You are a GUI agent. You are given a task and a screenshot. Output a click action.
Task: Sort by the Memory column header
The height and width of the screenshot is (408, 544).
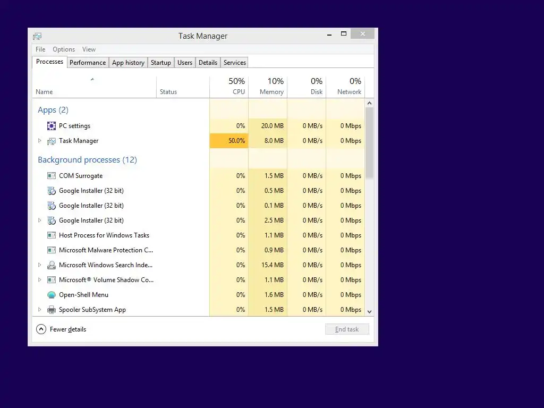(x=268, y=87)
